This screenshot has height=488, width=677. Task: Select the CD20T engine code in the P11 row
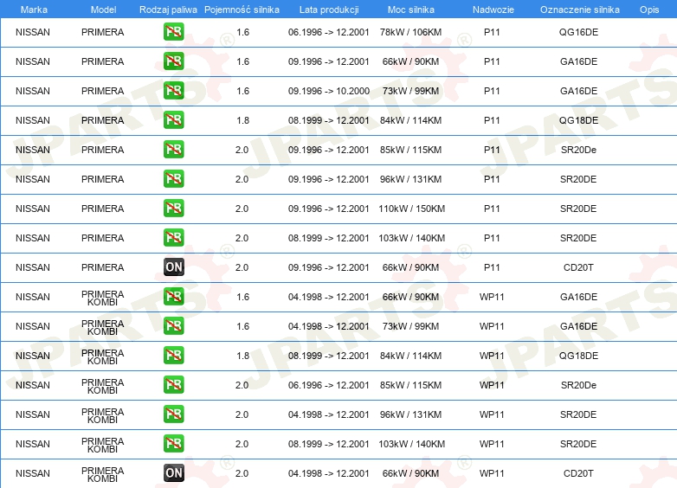click(x=578, y=267)
